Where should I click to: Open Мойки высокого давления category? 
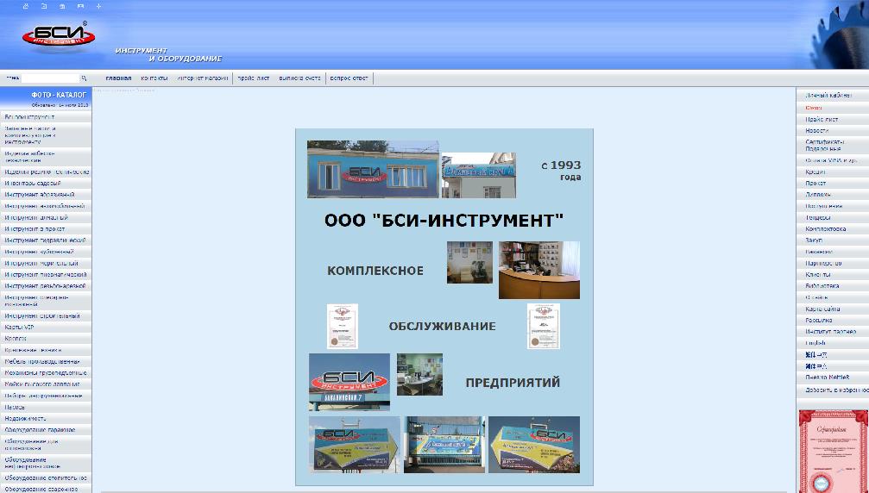42,384
